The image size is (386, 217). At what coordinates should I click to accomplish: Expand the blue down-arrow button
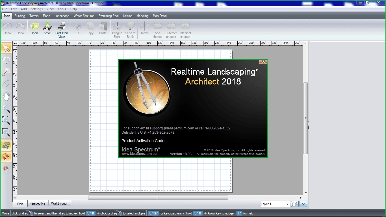(303, 204)
